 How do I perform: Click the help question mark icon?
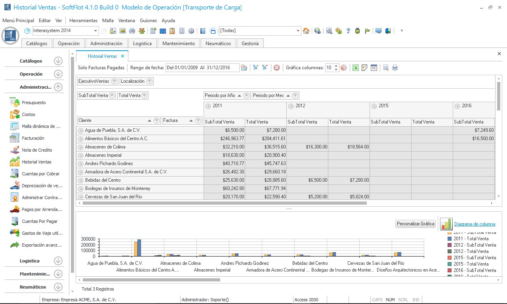point(348,31)
